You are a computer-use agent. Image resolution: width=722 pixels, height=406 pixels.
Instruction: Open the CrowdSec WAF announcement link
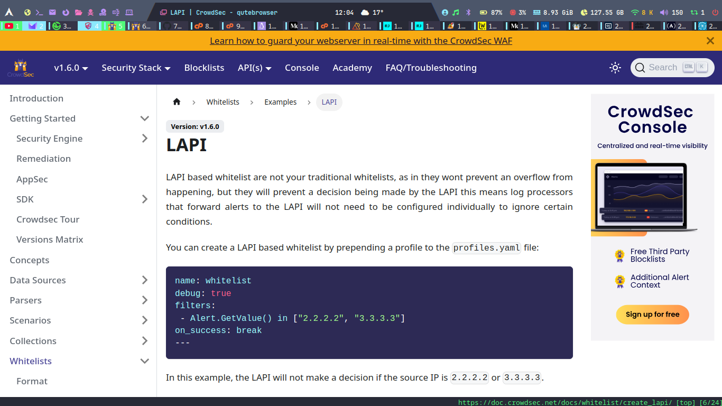pos(361,41)
